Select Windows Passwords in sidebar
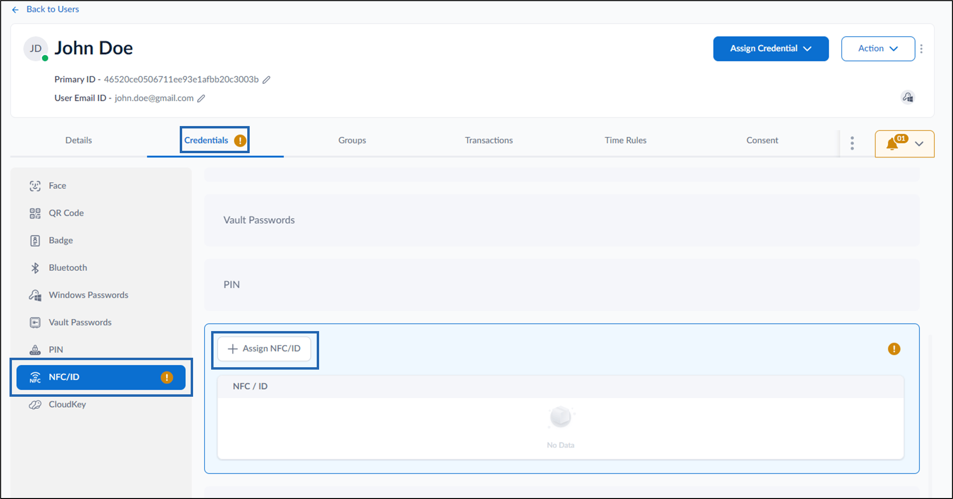This screenshot has width=953, height=499. (x=101, y=295)
